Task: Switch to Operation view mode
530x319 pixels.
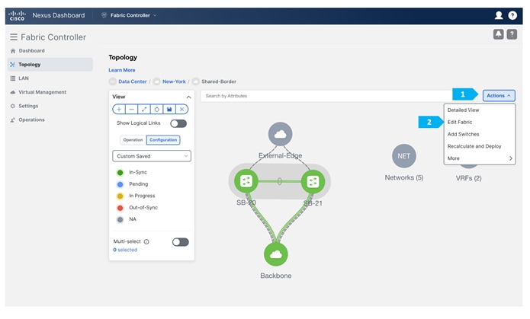Action: coord(133,140)
